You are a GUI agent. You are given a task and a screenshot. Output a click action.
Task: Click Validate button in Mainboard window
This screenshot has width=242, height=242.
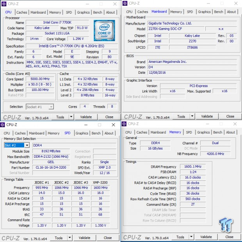(x=207, y=116)
